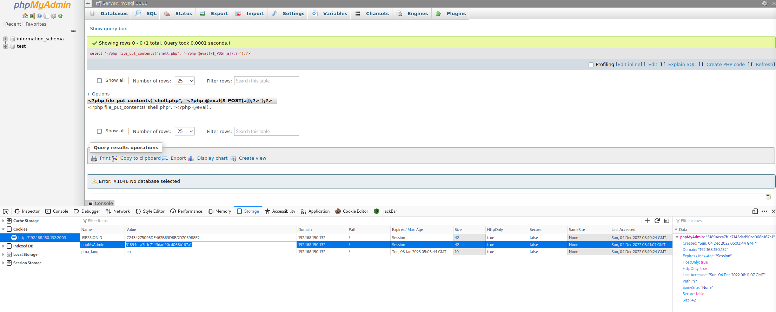Viewport: 776px width, 312px height.
Task: Open the Databases tab
Action: [x=109, y=13]
